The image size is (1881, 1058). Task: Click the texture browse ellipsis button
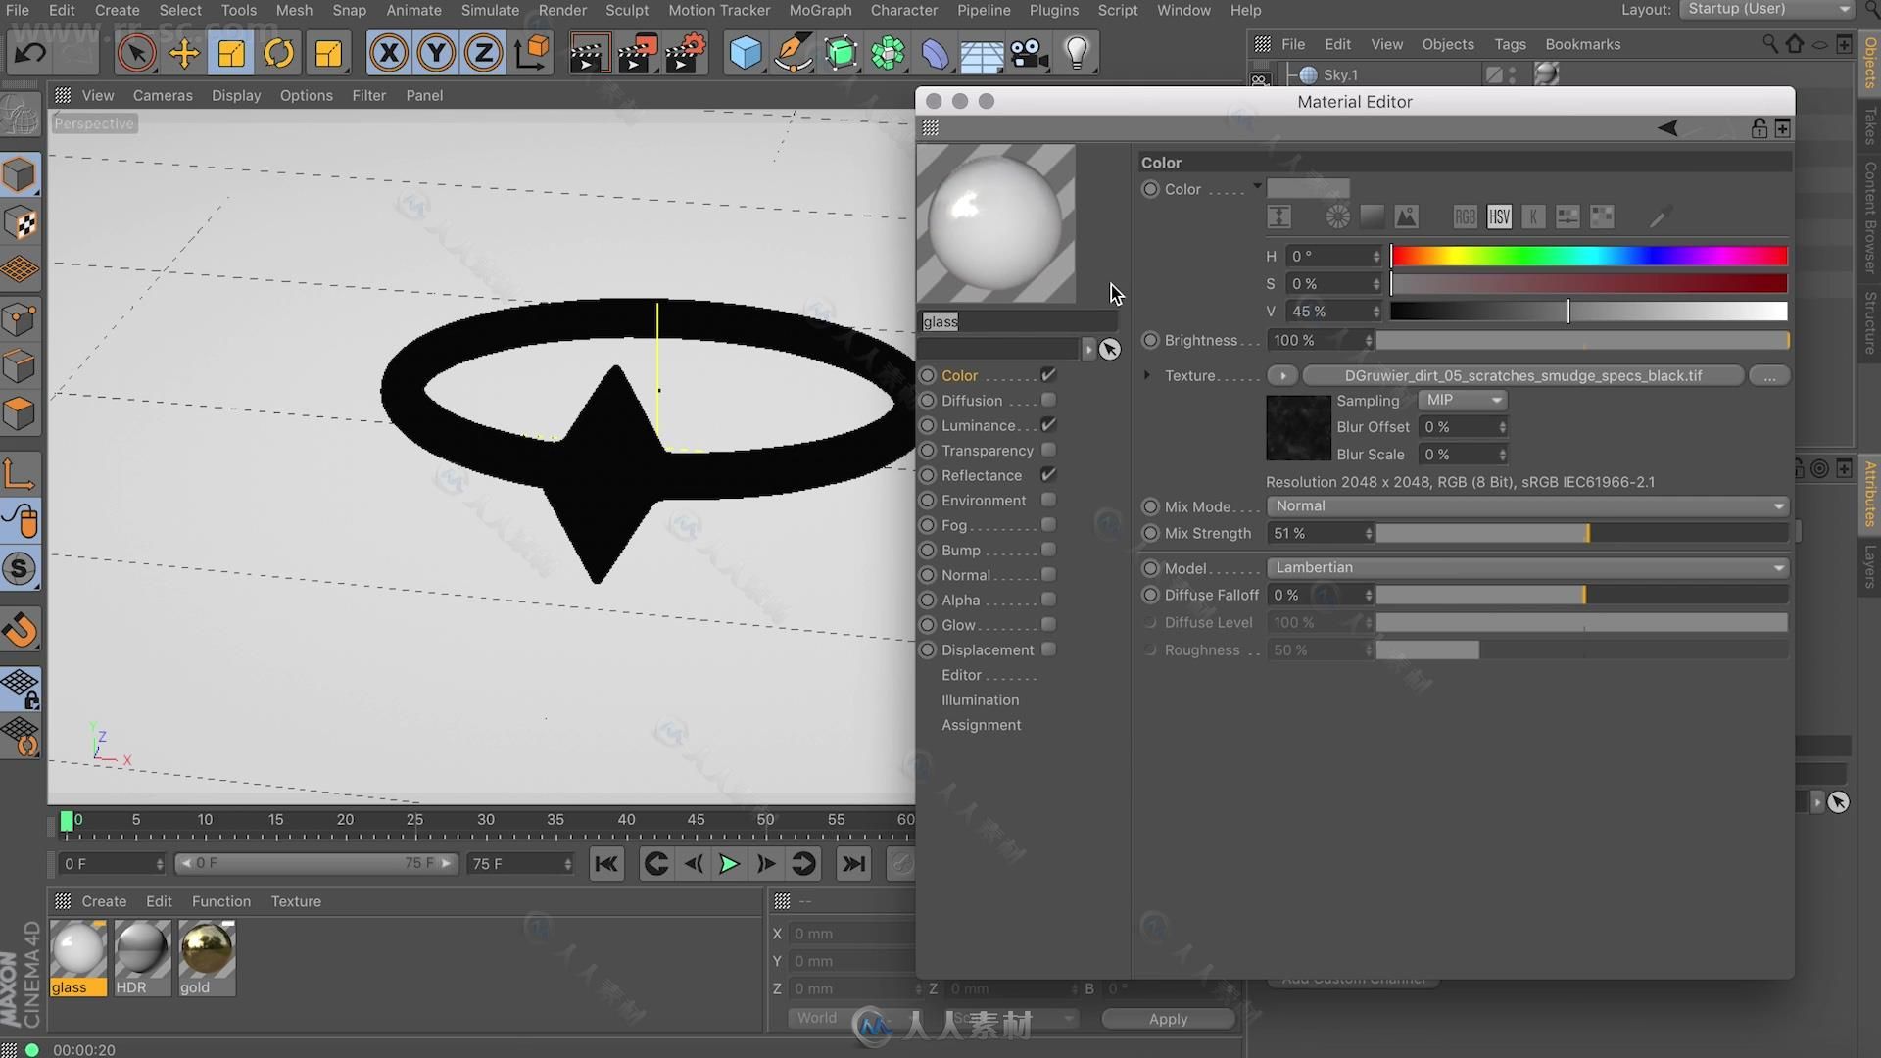click(x=1769, y=376)
